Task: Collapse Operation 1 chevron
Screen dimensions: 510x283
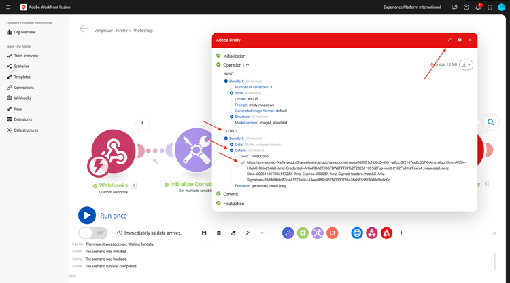Action: (x=248, y=65)
